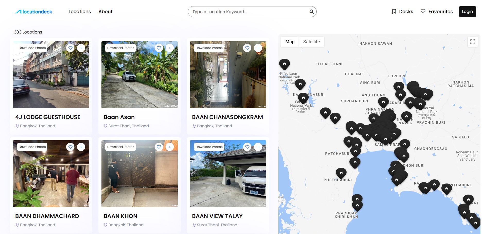Add Baan Dhammachard with plus icon
Viewport: 490px width, 234px height.
click(81, 147)
